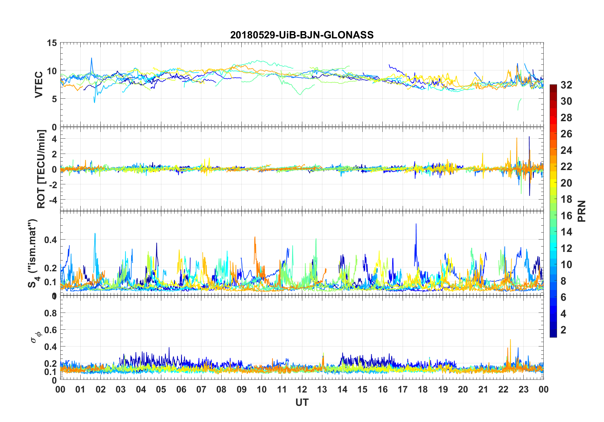604x422 pixels.
Task: Click the dark blue bottom of colorbar
Action: 553,333
